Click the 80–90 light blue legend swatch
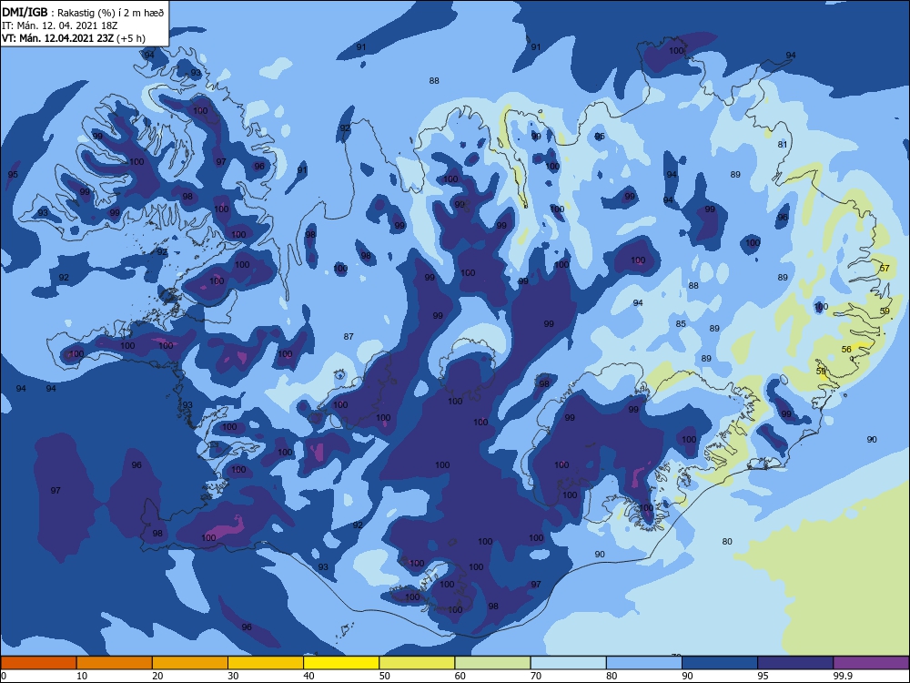 click(x=644, y=663)
